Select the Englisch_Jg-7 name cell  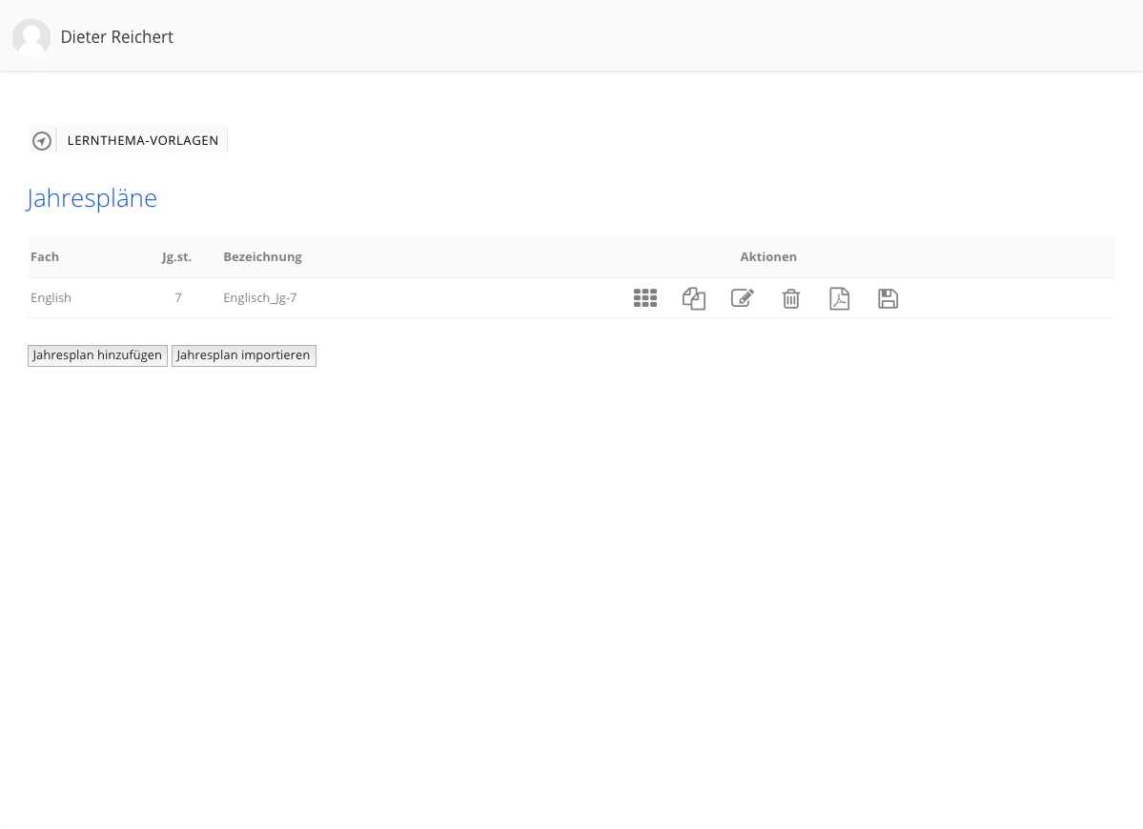pyautogui.click(x=260, y=298)
